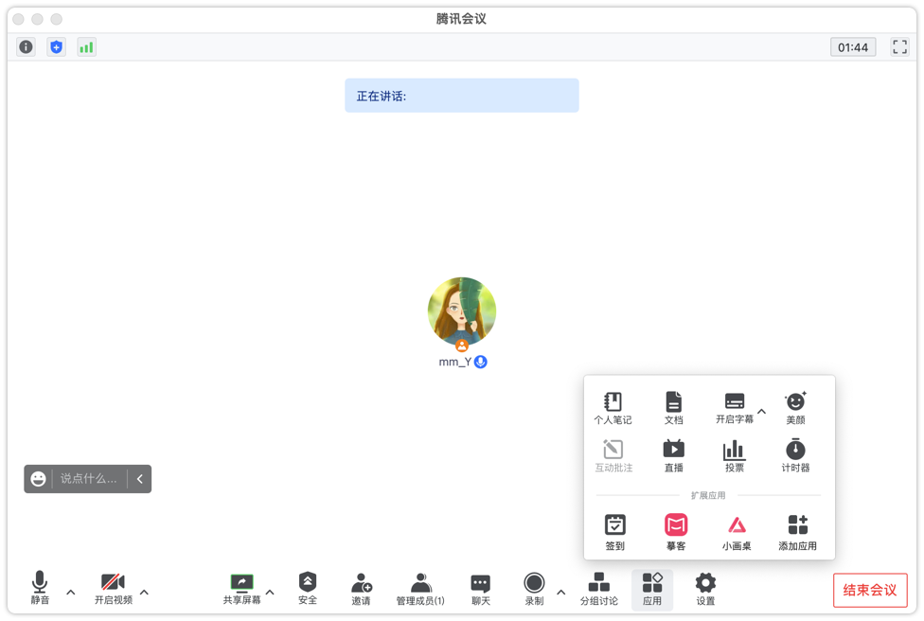Image resolution: width=924 pixels, height=621 pixels.
Task: Click the blue security shield icon
Action: [57, 47]
